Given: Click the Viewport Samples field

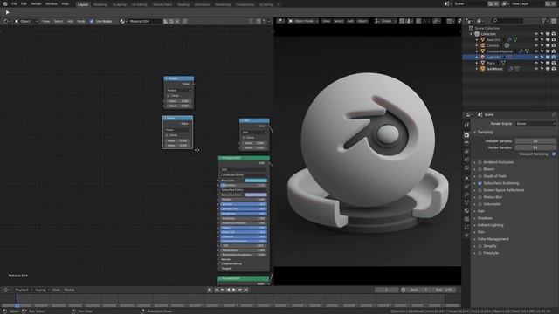Looking at the screenshot, I should [x=535, y=141].
